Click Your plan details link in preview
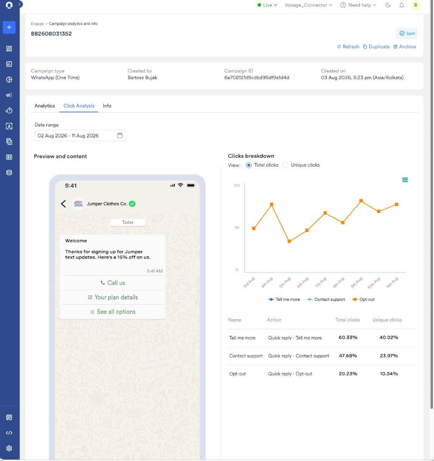The width and height of the screenshot is (434, 461). pos(113,297)
